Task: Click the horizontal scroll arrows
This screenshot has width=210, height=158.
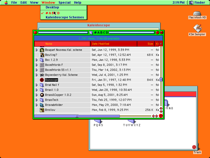Action: (x=155, y=116)
